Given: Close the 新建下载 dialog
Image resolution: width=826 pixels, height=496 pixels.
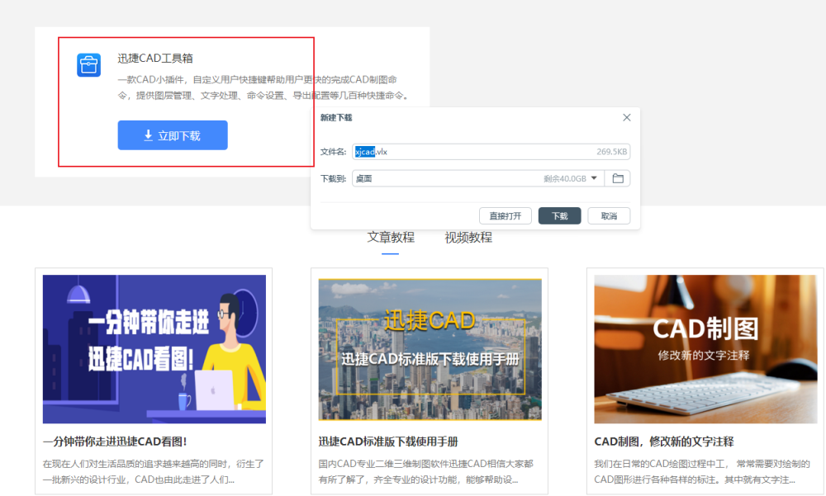Looking at the screenshot, I should (x=626, y=117).
